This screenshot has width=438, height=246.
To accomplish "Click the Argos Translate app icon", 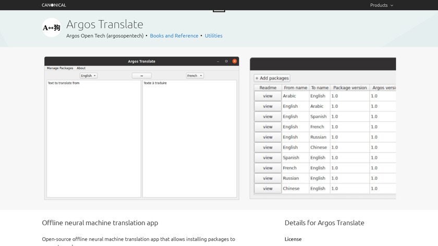I will click(51, 28).
